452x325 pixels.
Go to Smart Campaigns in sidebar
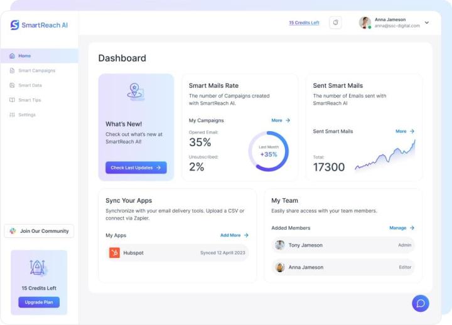(36, 71)
